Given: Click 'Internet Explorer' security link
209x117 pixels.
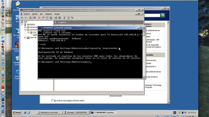Looking at the screenshot, I should [154, 47].
